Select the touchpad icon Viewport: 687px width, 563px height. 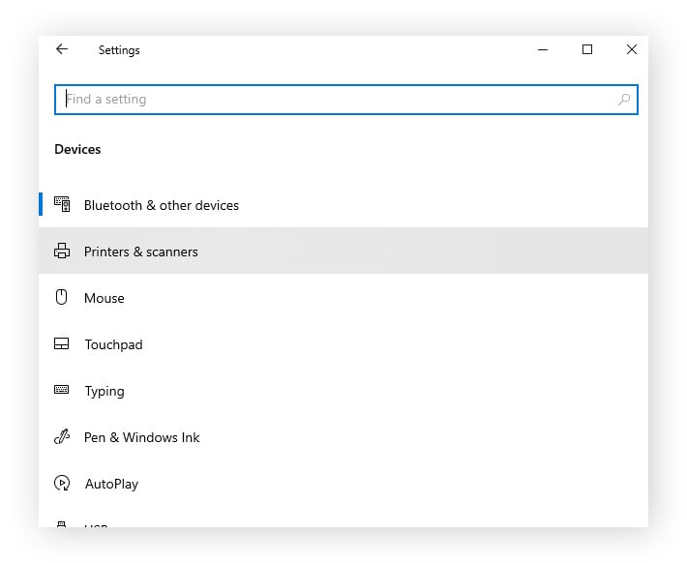click(62, 344)
